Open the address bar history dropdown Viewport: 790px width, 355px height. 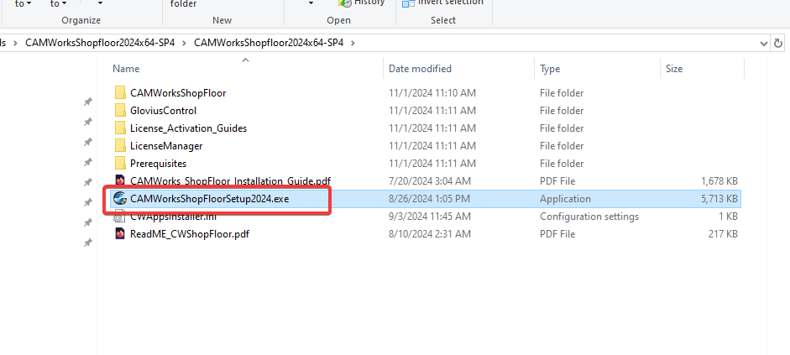tap(764, 44)
